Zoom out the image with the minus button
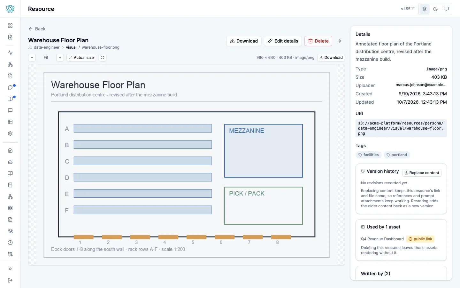The height and width of the screenshot is (288, 460). pos(32,58)
